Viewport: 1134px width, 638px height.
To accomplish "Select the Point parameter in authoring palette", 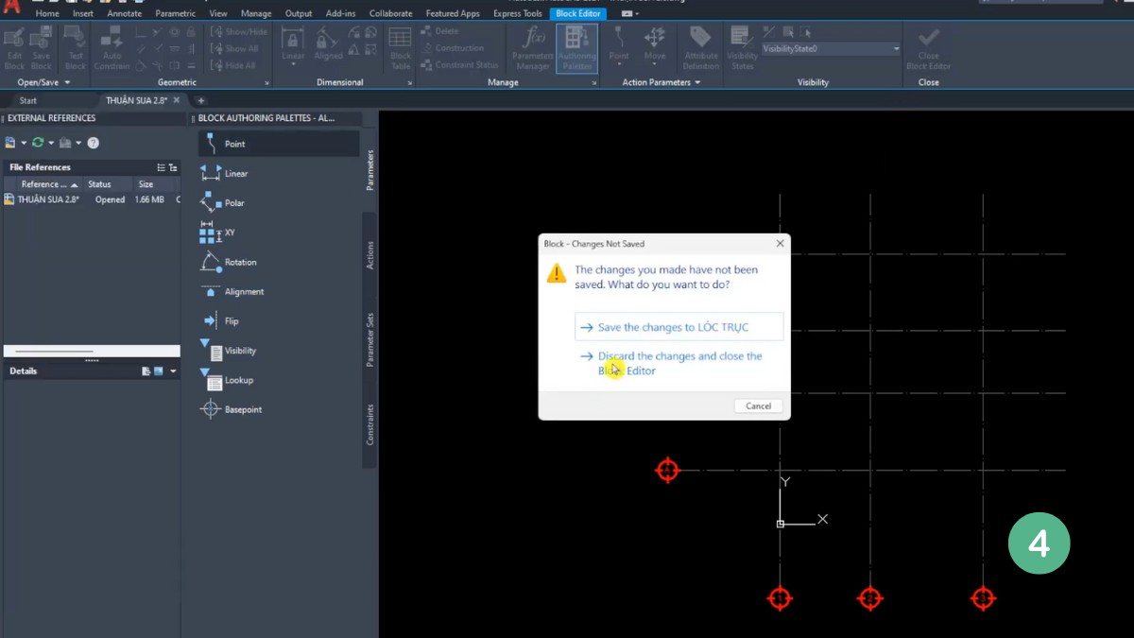I will 279,144.
